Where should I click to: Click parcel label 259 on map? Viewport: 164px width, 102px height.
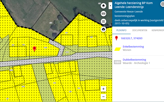pyautogui.click(x=54, y=83)
